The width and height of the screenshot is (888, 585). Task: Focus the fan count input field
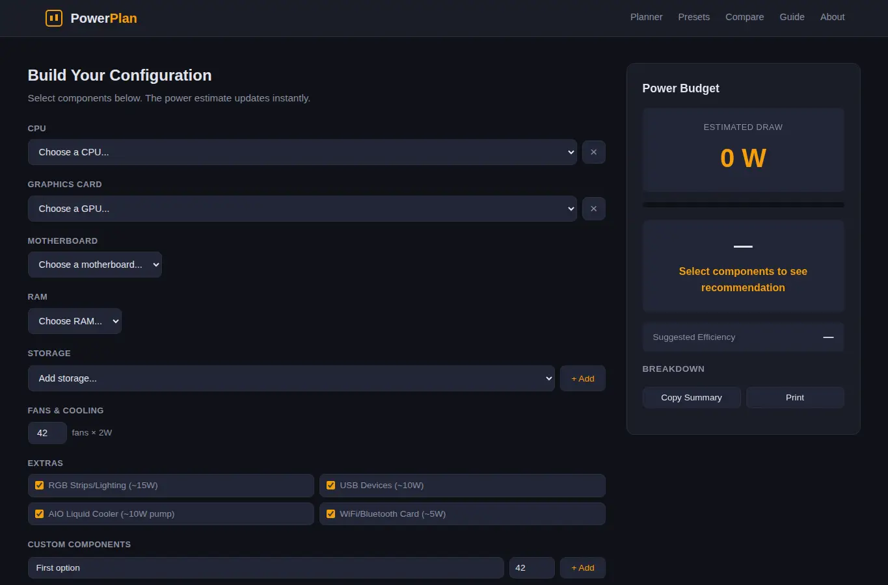(47, 433)
